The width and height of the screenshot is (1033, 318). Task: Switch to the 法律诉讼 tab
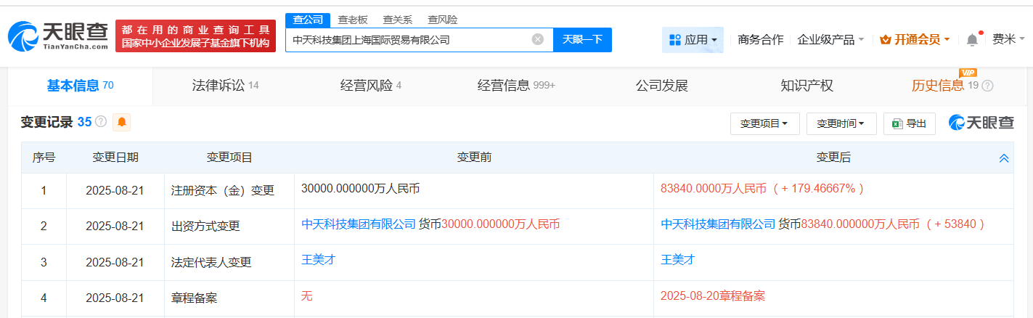coord(225,86)
